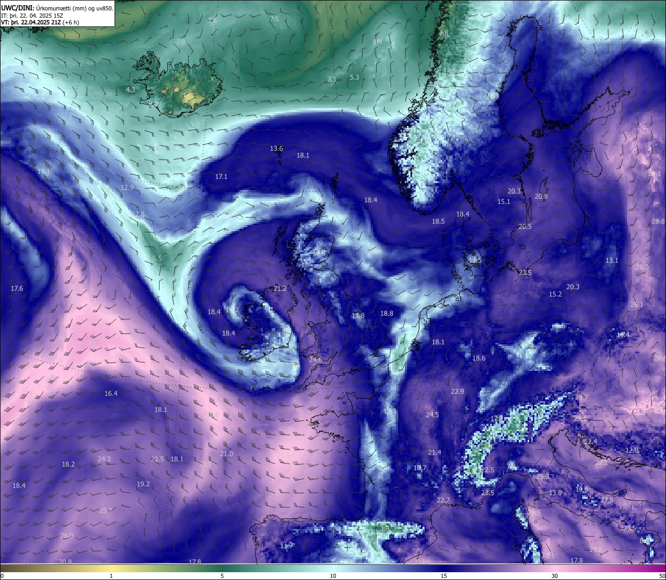Select the '5.3' value label
This screenshot has height=580, width=666.
354,78
